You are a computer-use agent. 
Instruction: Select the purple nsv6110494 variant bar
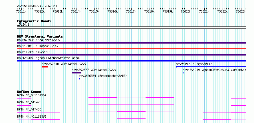[131, 55]
